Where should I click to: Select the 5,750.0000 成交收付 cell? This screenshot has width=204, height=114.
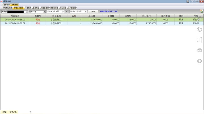pyautogui.click(x=146, y=23)
